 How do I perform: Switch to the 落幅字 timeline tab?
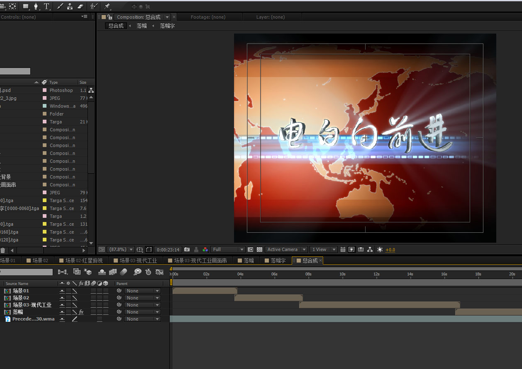tap(278, 260)
